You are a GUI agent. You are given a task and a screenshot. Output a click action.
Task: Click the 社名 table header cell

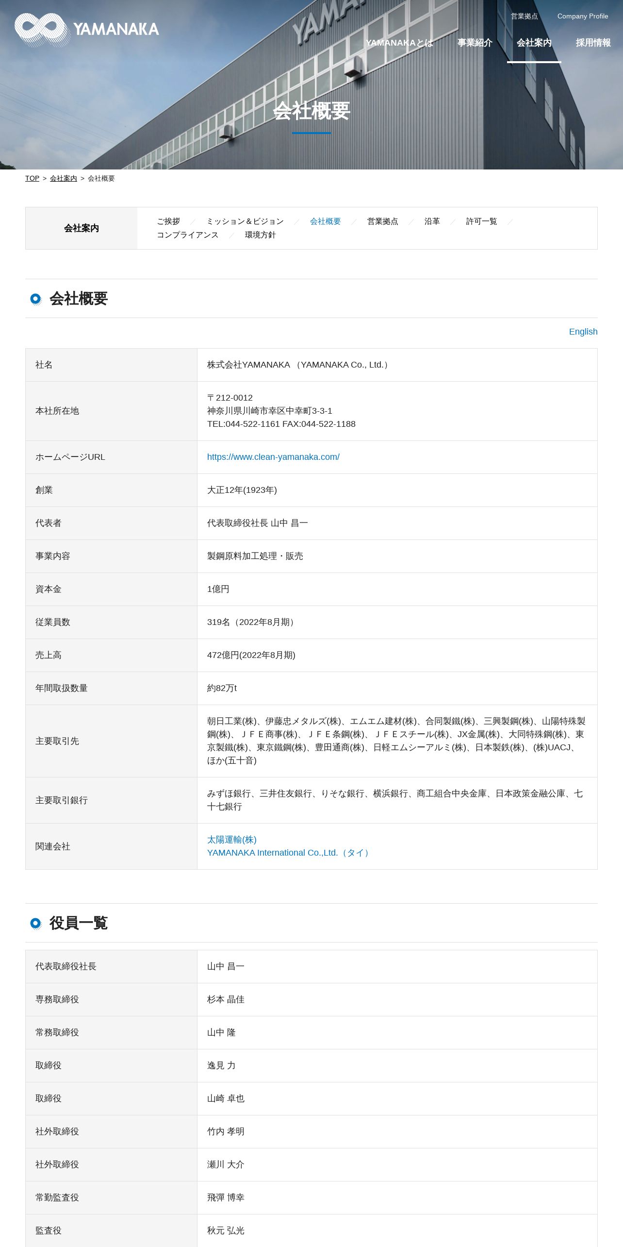pos(112,365)
